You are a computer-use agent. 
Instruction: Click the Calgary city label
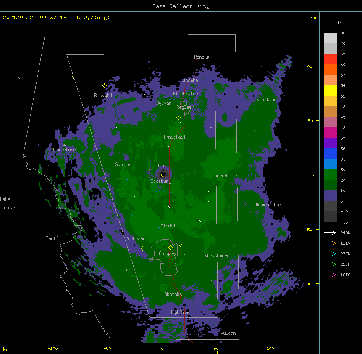[x=168, y=254]
